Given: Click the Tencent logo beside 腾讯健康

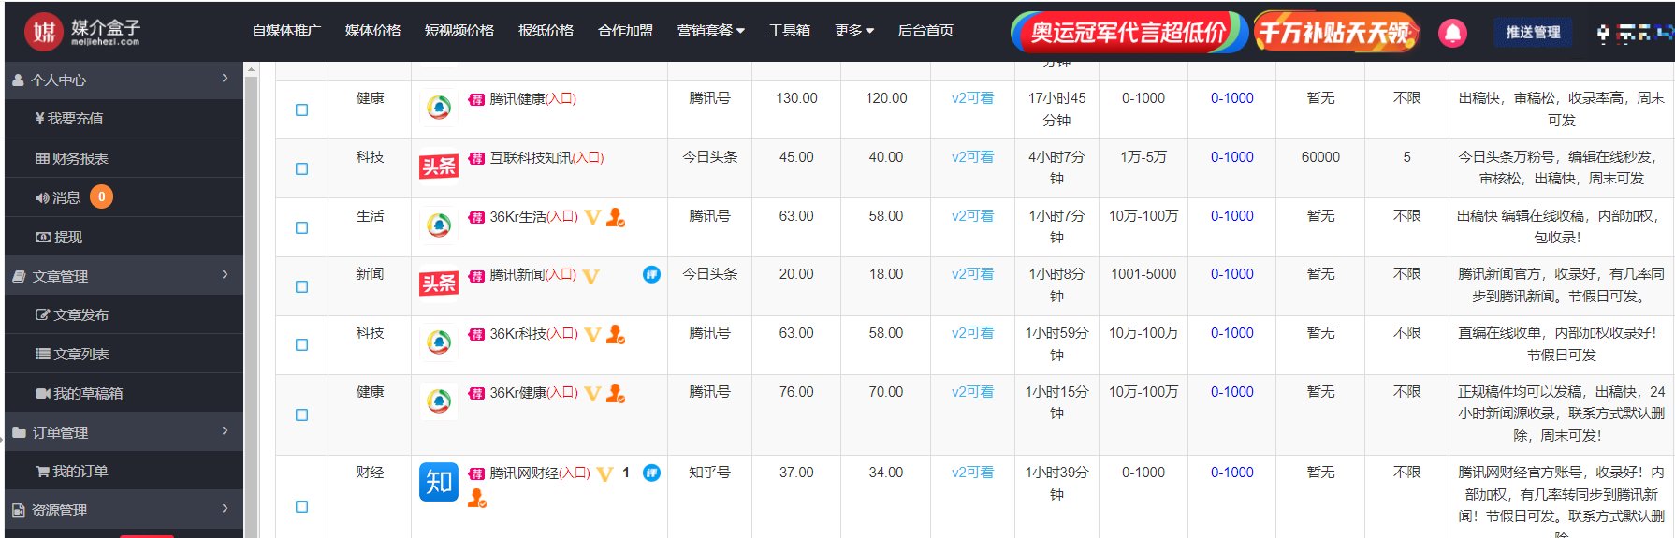Looking at the screenshot, I should click(438, 108).
